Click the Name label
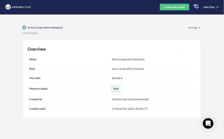The width and height of the screenshot is (224, 139). (x=33, y=59)
